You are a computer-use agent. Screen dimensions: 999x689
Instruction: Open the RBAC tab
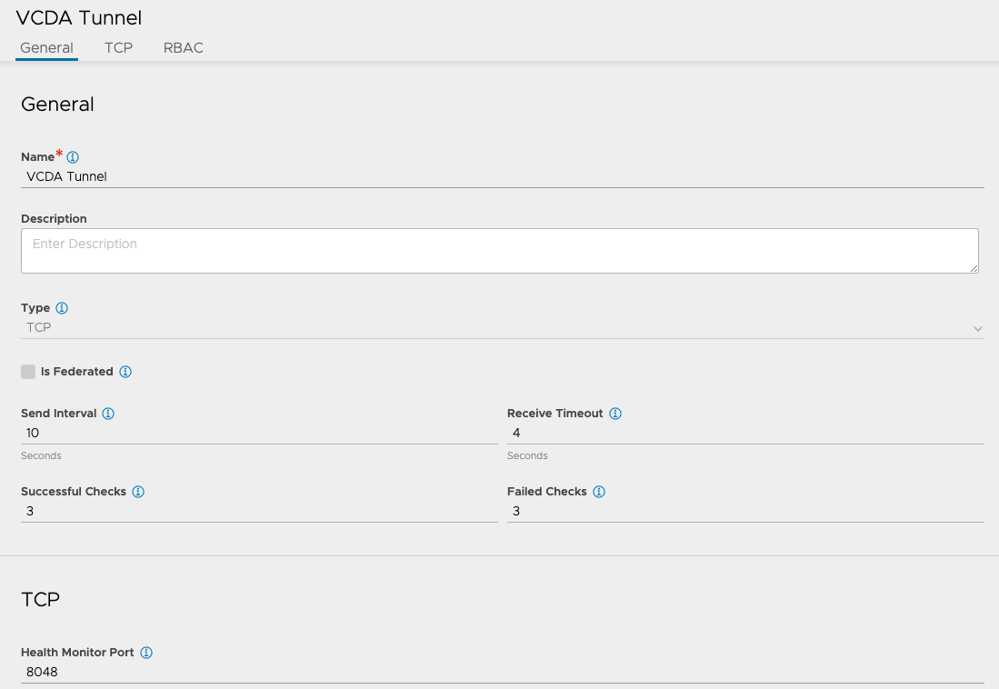183,47
